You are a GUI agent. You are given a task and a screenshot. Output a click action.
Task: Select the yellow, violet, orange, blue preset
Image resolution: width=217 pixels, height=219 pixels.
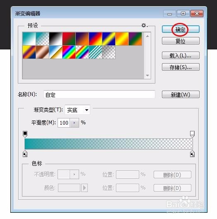click(x=29, y=52)
